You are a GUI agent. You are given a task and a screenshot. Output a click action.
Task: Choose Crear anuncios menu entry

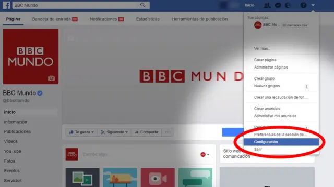coord(267,109)
